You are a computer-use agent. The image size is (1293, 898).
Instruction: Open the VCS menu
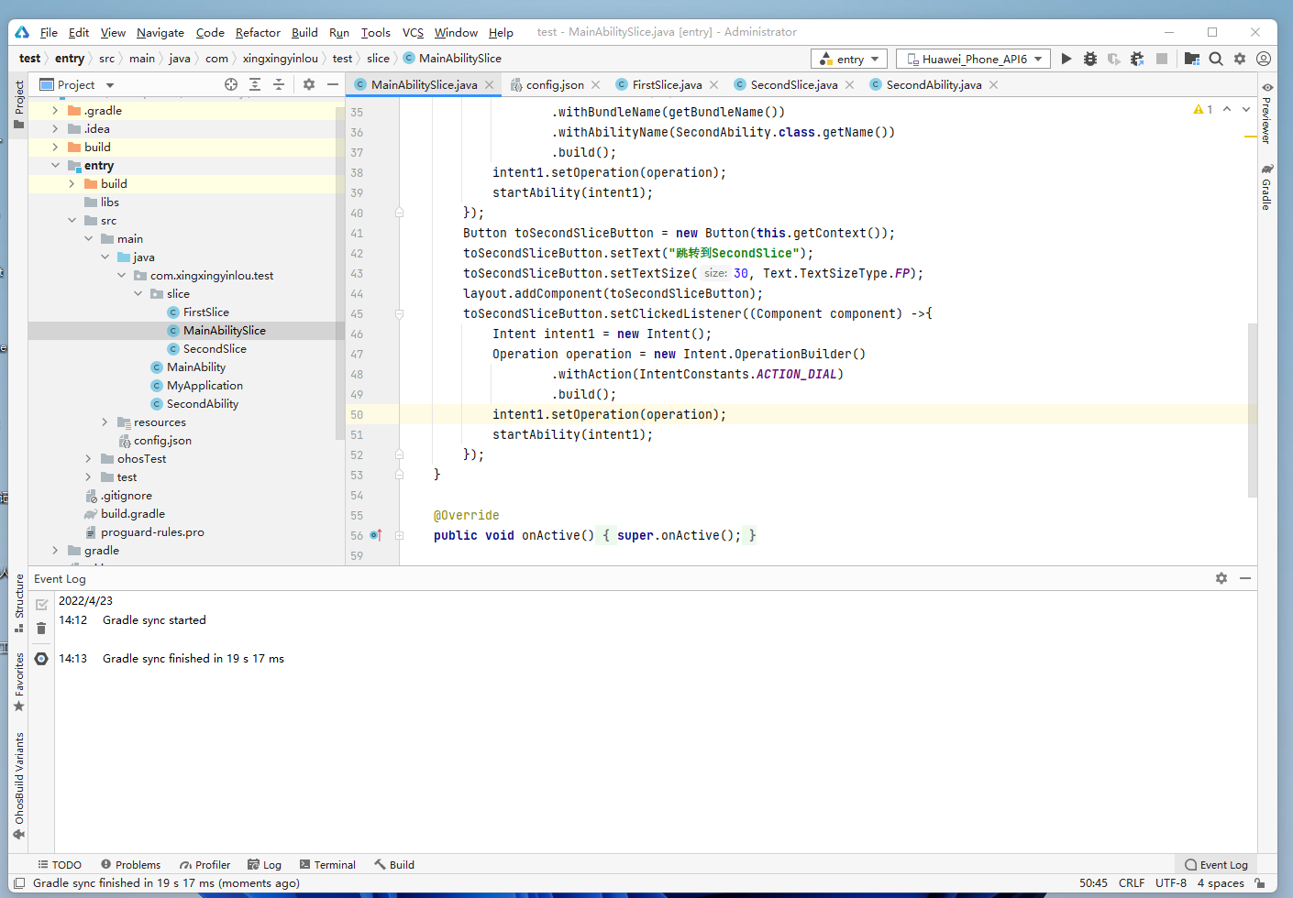click(x=413, y=32)
